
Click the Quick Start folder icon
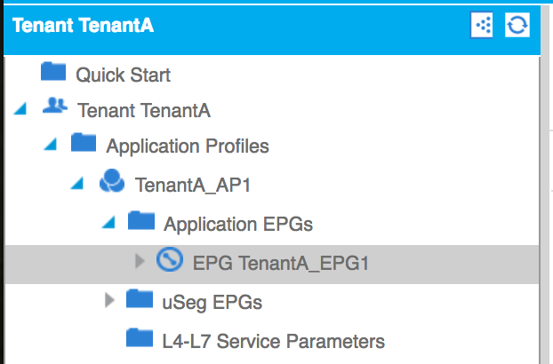pyautogui.click(x=53, y=71)
